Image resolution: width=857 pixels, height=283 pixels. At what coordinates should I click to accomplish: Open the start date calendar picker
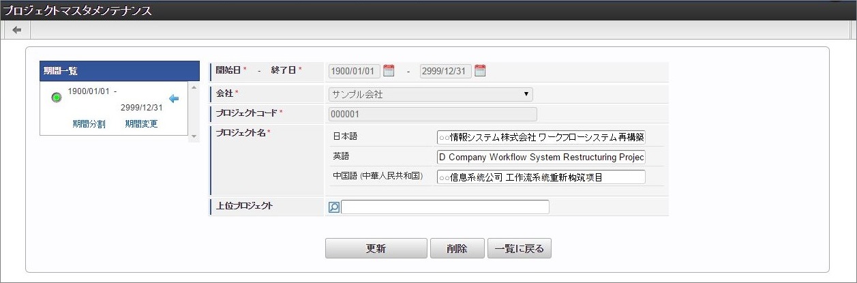389,70
